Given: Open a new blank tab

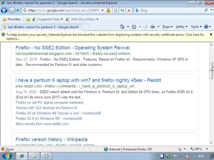Looking at the screenshot, I should click(x=85, y=27).
